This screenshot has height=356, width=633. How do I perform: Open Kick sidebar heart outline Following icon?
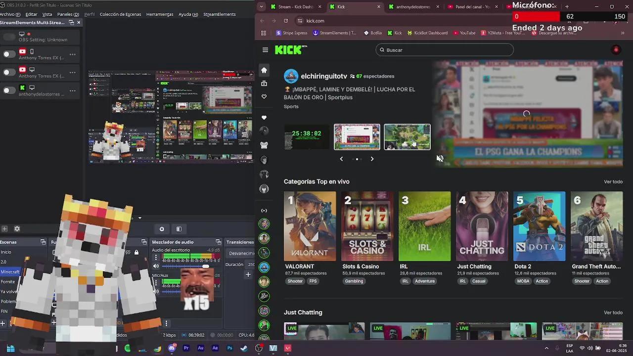tap(264, 96)
